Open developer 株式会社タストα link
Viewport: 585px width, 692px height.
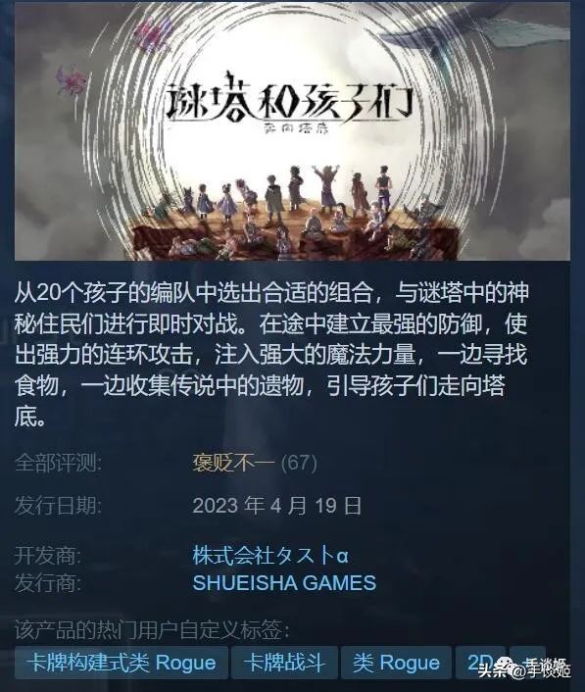pyautogui.click(x=270, y=555)
